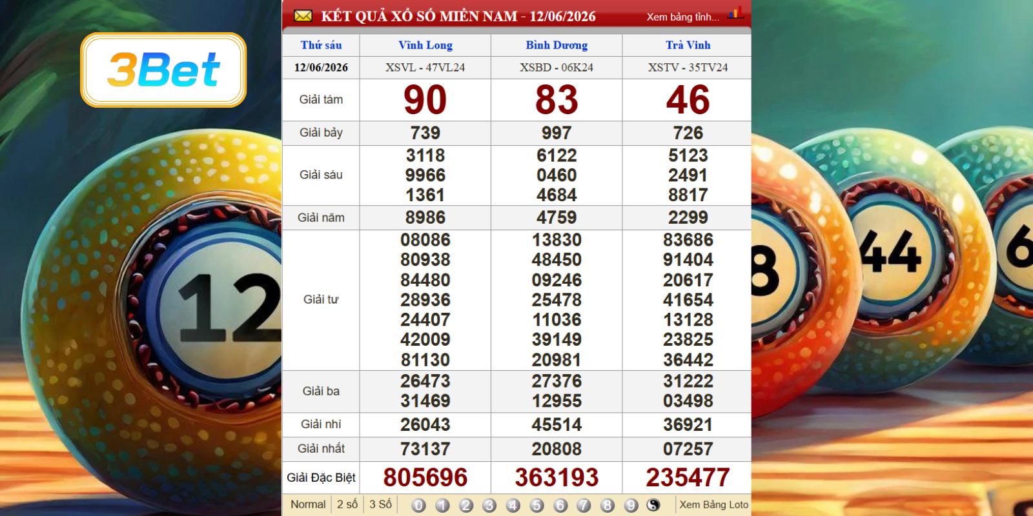The image size is (1033, 516).
Task: Select date cell 12/06/2026
Action: point(321,68)
